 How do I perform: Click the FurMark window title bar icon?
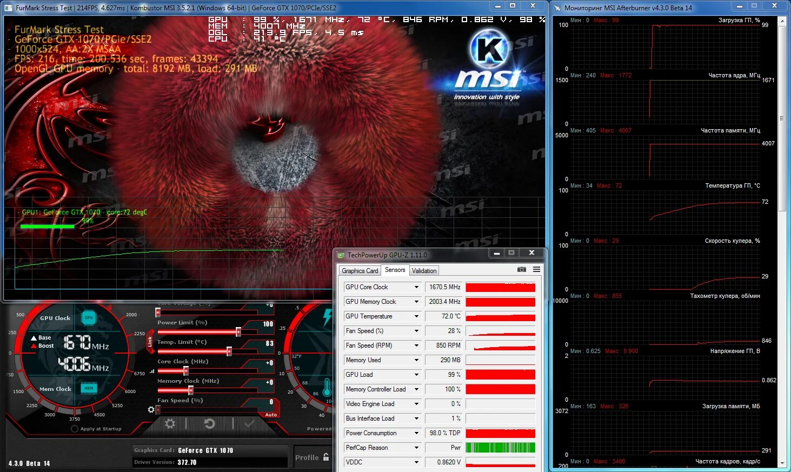click(8, 8)
